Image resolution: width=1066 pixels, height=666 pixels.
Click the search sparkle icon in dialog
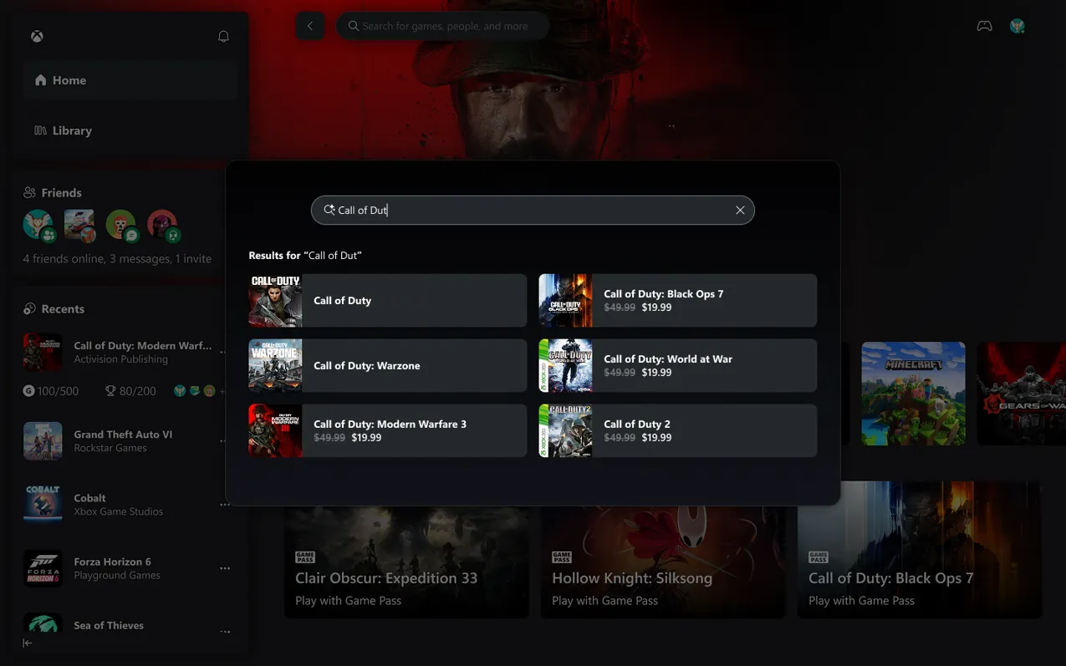pyautogui.click(x=329, y=210)
